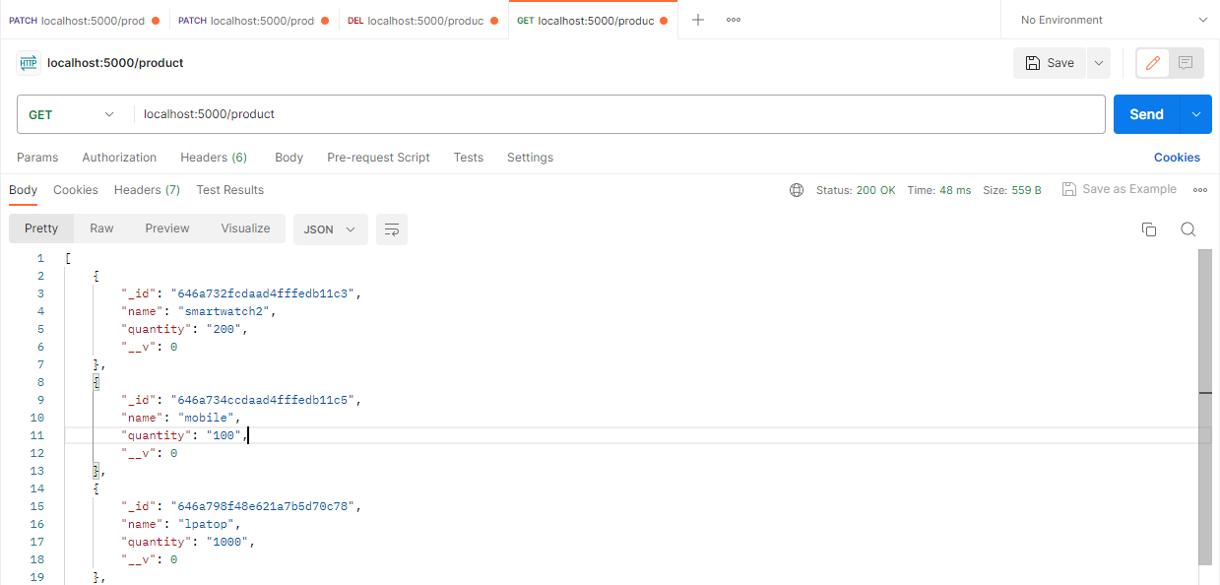The height and width of the screenshot is (585, 1220).
Task: View network information via the globe icon
Action: click(796, 190)
